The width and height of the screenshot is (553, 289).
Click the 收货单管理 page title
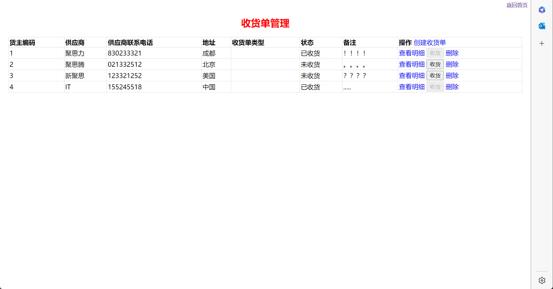click(265, 24)
